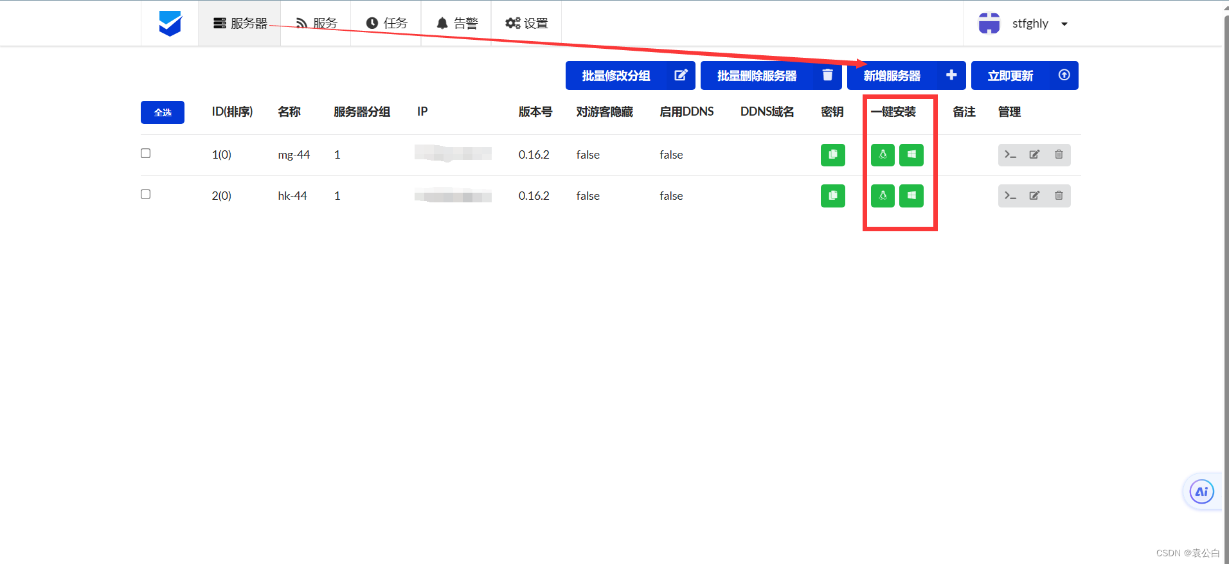Viewport: 1229px width, 564px height.
Task: Copy Linux install command for hk-44
Action: coord(883,196)
